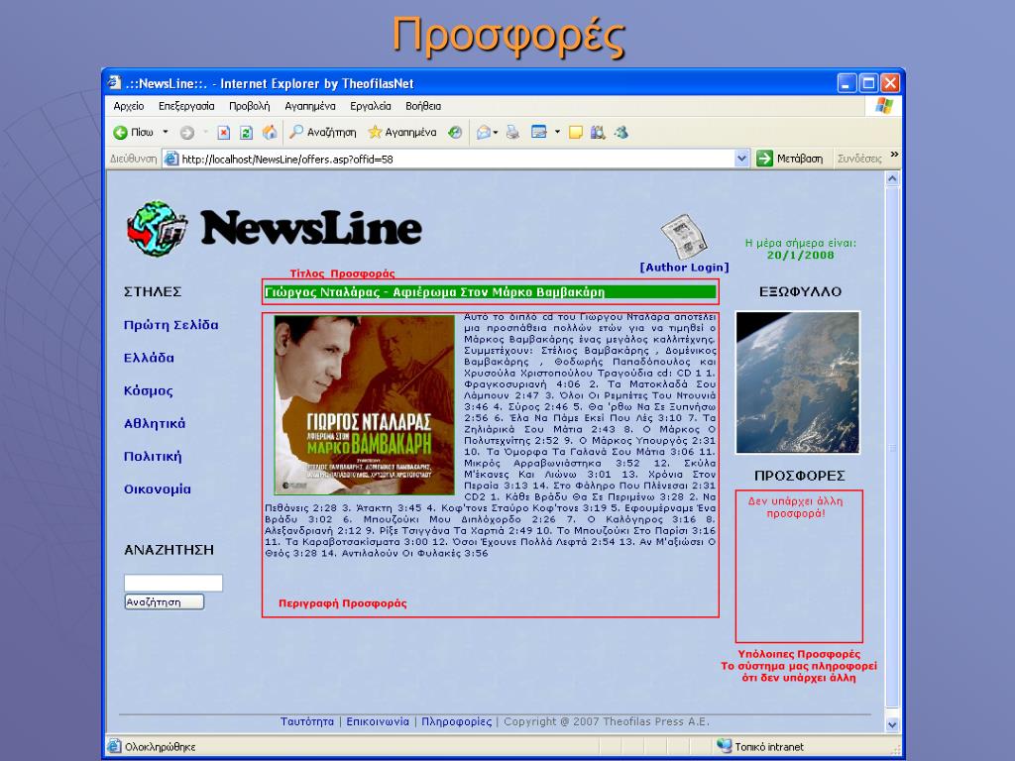The height and width of the screenshot is (761, 1015).
Task: Go back with the Πίσω button
Action: (x=134, y=133)
